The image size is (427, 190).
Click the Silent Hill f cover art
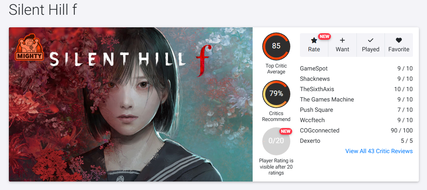(131, 104)
